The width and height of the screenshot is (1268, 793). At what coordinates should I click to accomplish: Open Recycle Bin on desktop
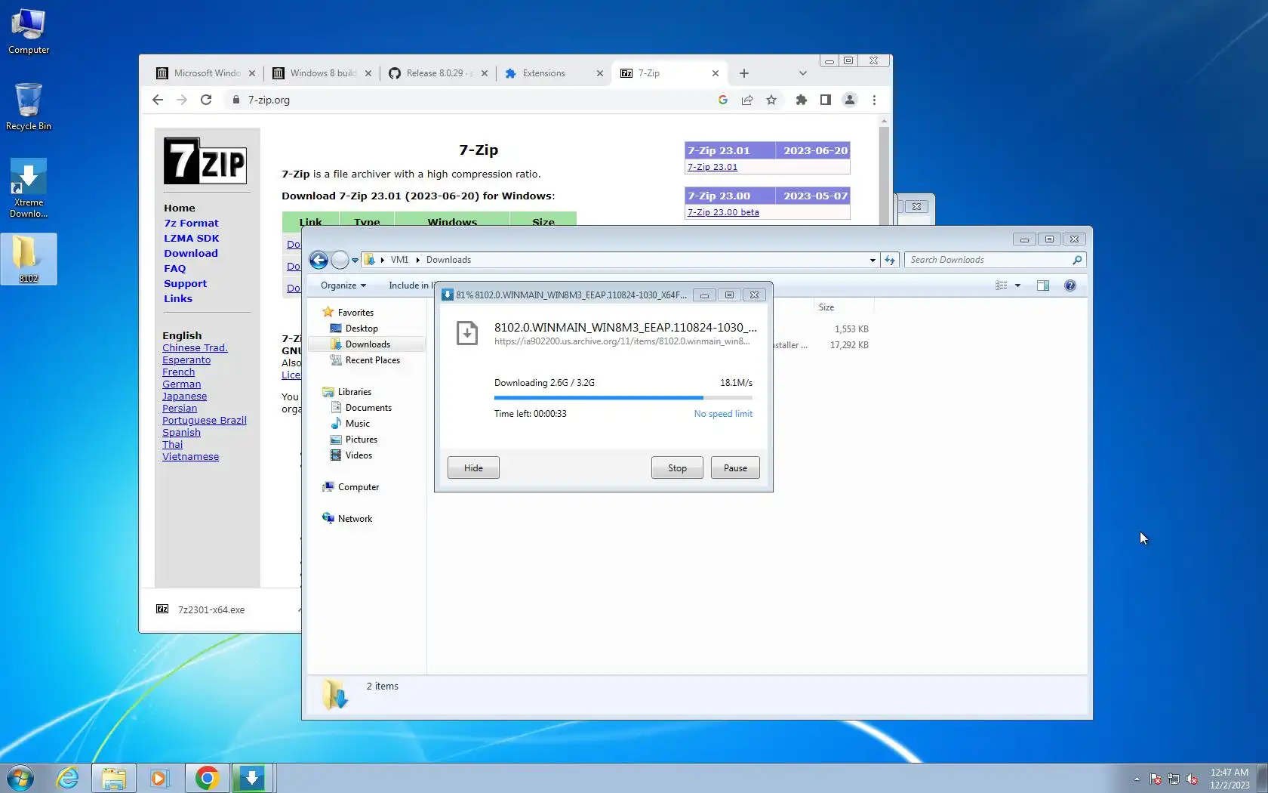tap(29, 106)
